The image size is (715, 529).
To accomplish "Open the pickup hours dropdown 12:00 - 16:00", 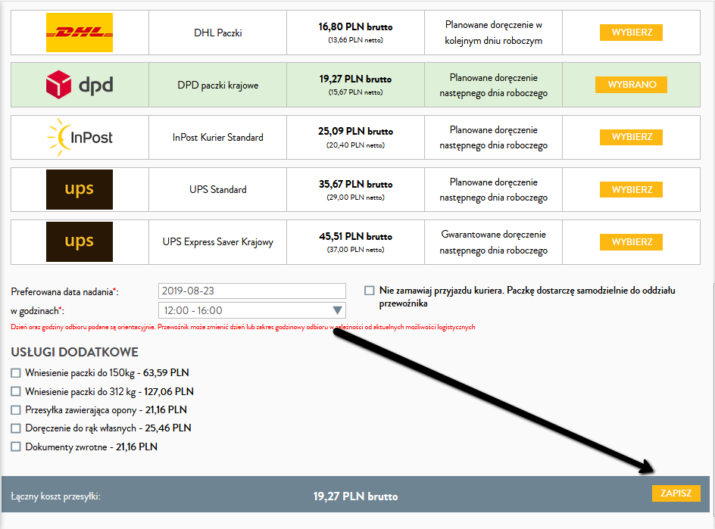I will [252, 310].
